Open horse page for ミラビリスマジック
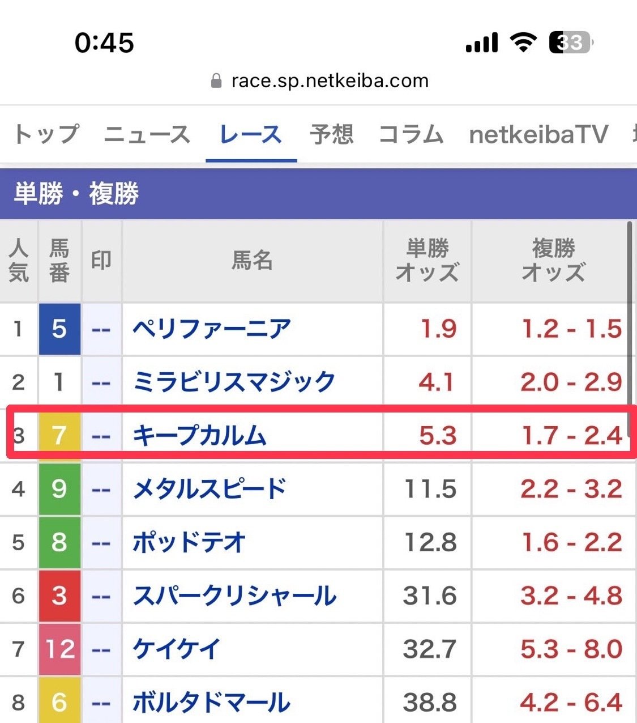The image size is (637, 723). [234, 382]
